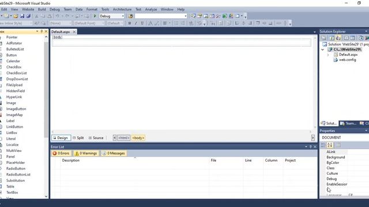369x207 pixels.
Task: Click the Foreground Color letter A icon
Action: click(x=150, y=23)
